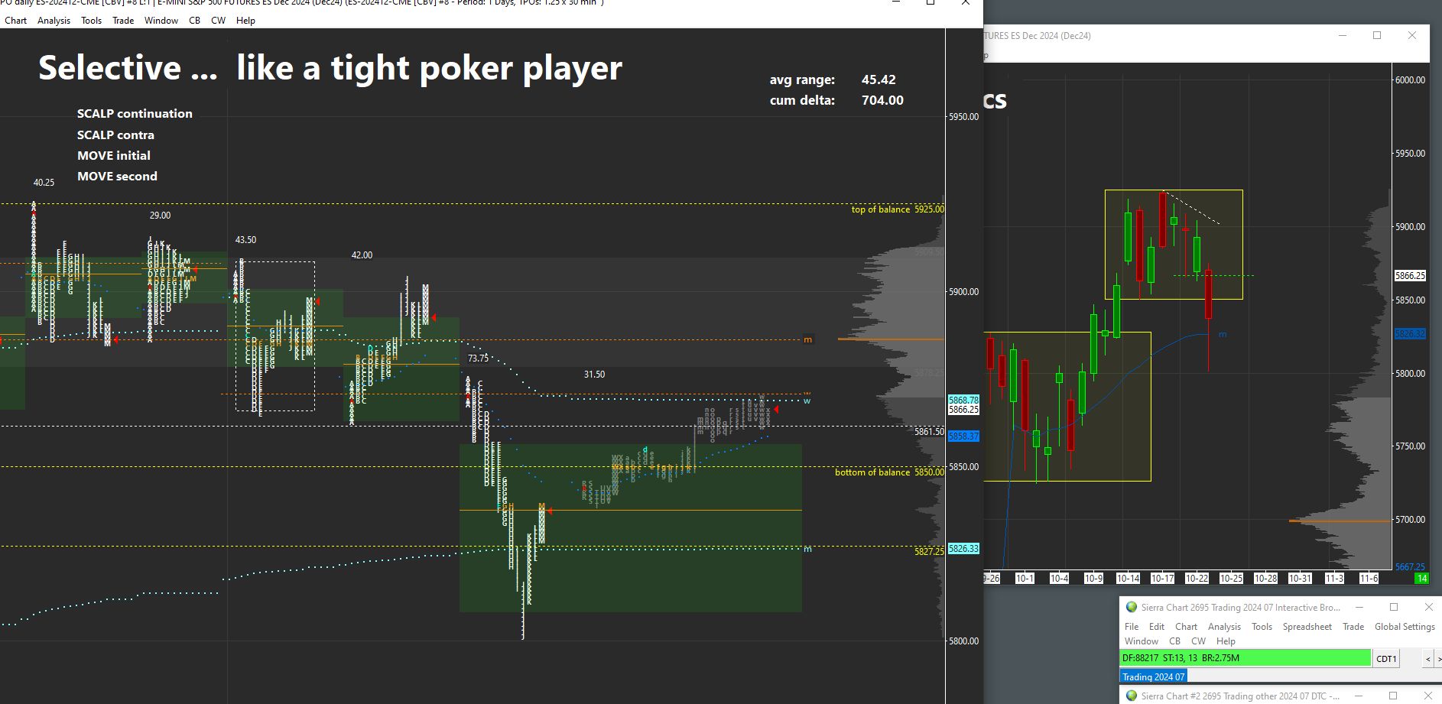Open the Window menu in Sierra Chart 2695 window
This screenshot has width=1442, height=704.
click(1142, 641)
